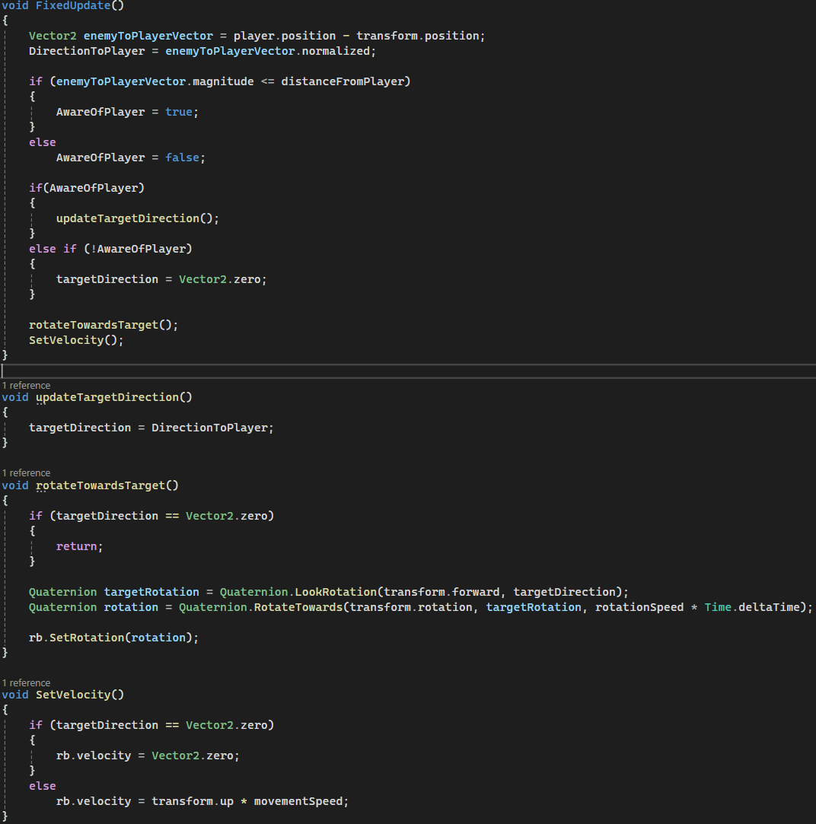This screenshot has height=824, width=816.
Task: Click the 'false' literal
Action: (x=182, y=157)
